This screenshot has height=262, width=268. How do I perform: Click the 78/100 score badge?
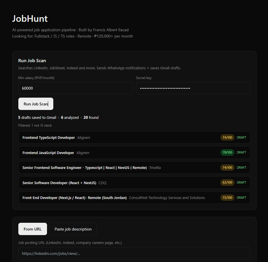227,152
